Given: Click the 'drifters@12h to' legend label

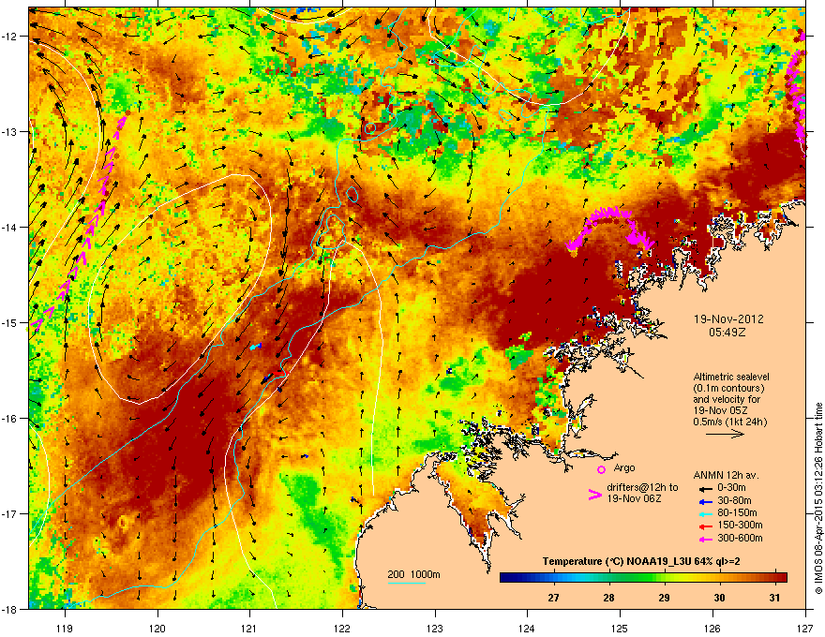Looking at the screenshot, I should pos(642,488).
